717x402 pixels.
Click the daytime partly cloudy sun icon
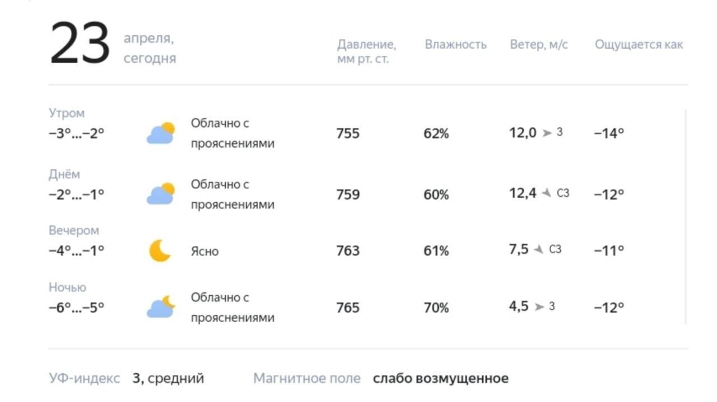click(x=161, y=194)
